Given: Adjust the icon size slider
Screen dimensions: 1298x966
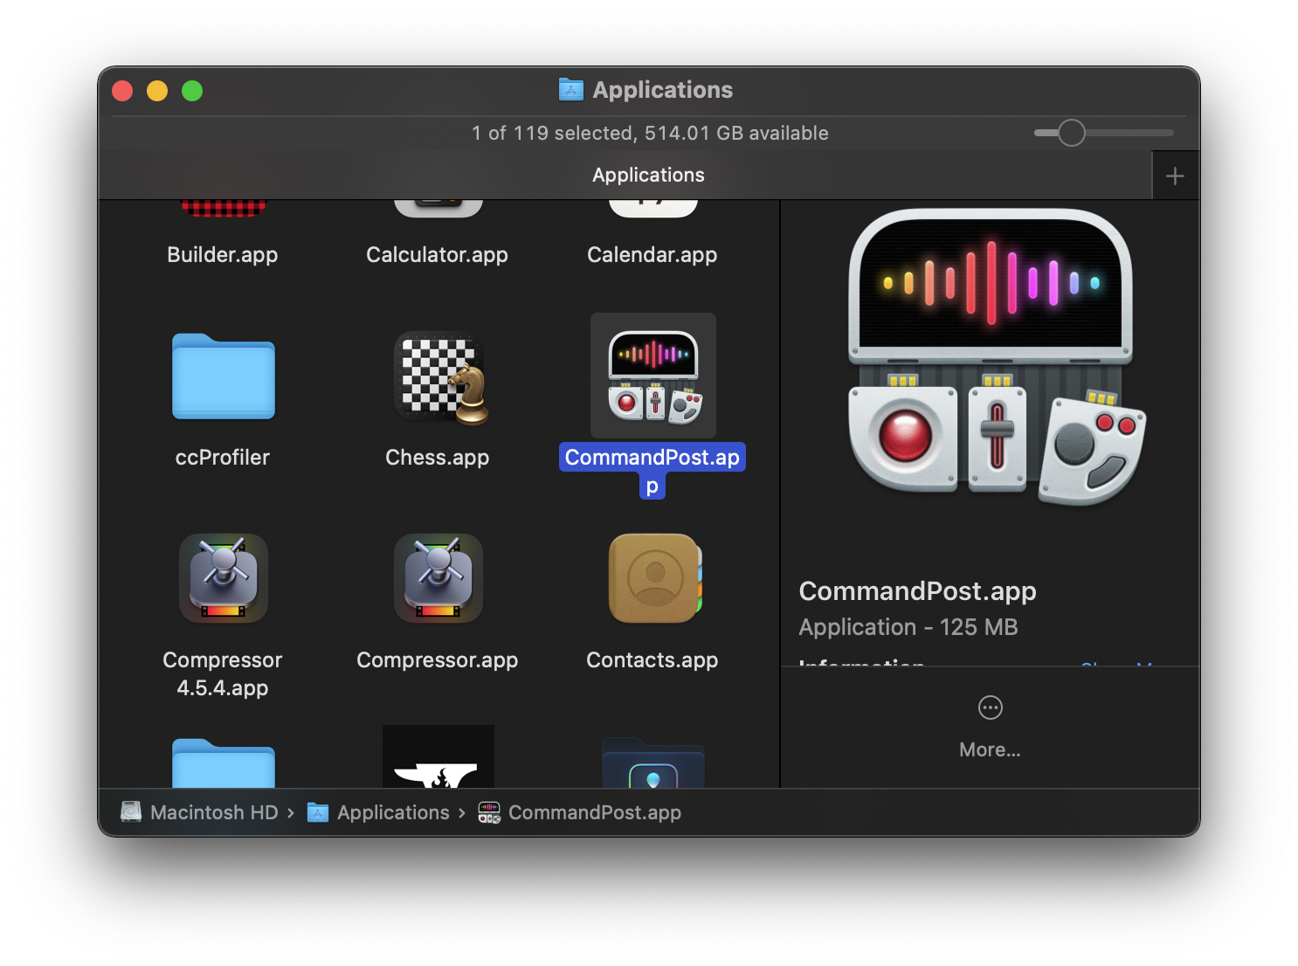Looking at the screenshot, I should 1072,133.
